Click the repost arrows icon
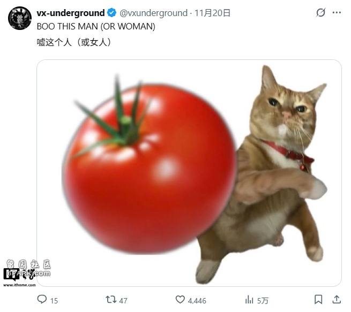The height and width of the screenshot is (312, 351). coord(111,300)
